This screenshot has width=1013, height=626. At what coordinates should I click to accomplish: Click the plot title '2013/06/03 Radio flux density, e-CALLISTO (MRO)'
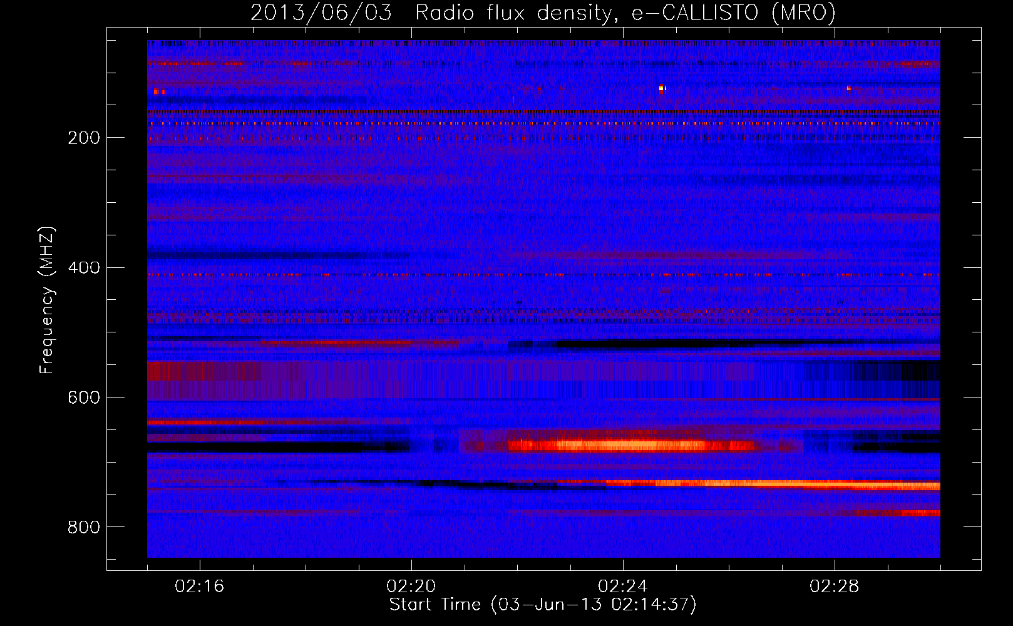point(543,13)
